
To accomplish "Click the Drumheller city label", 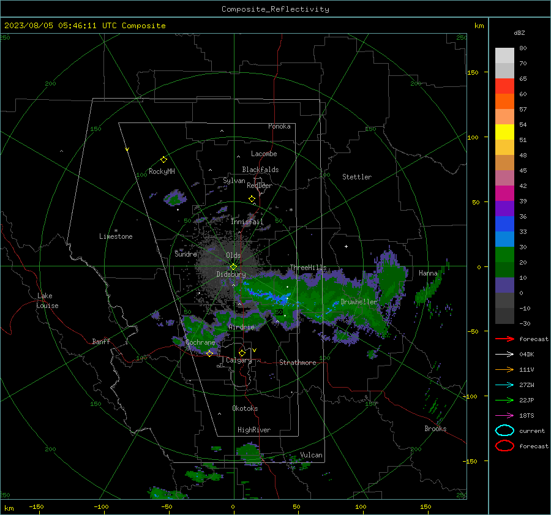I will point(359,302).
